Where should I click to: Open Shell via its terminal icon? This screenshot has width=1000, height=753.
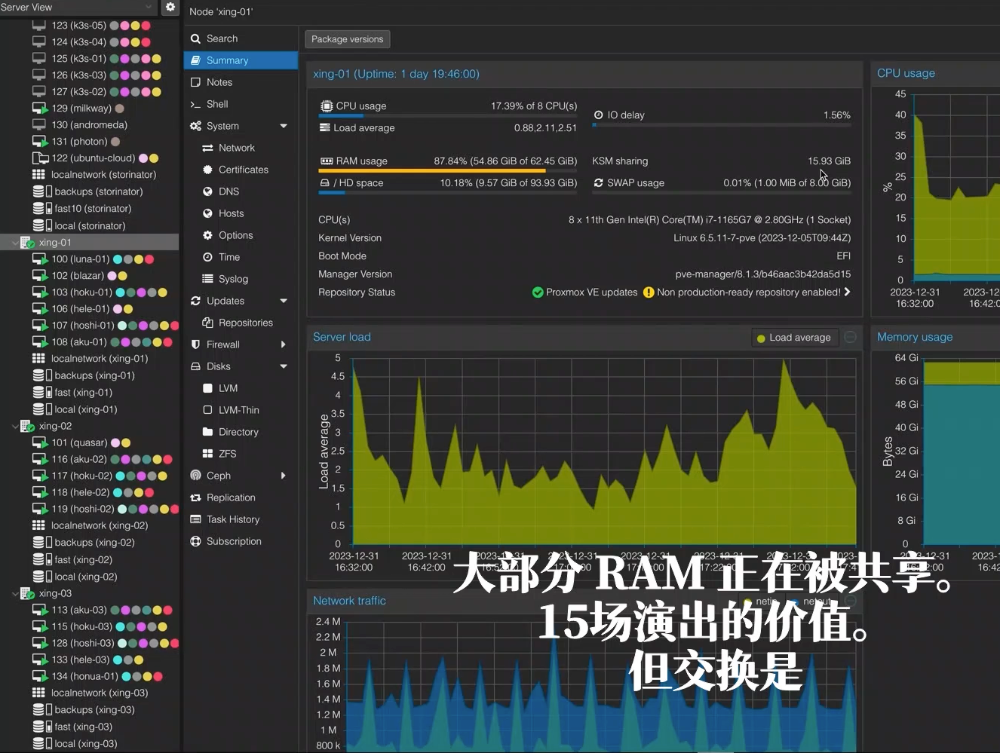(x=195, y=104)
